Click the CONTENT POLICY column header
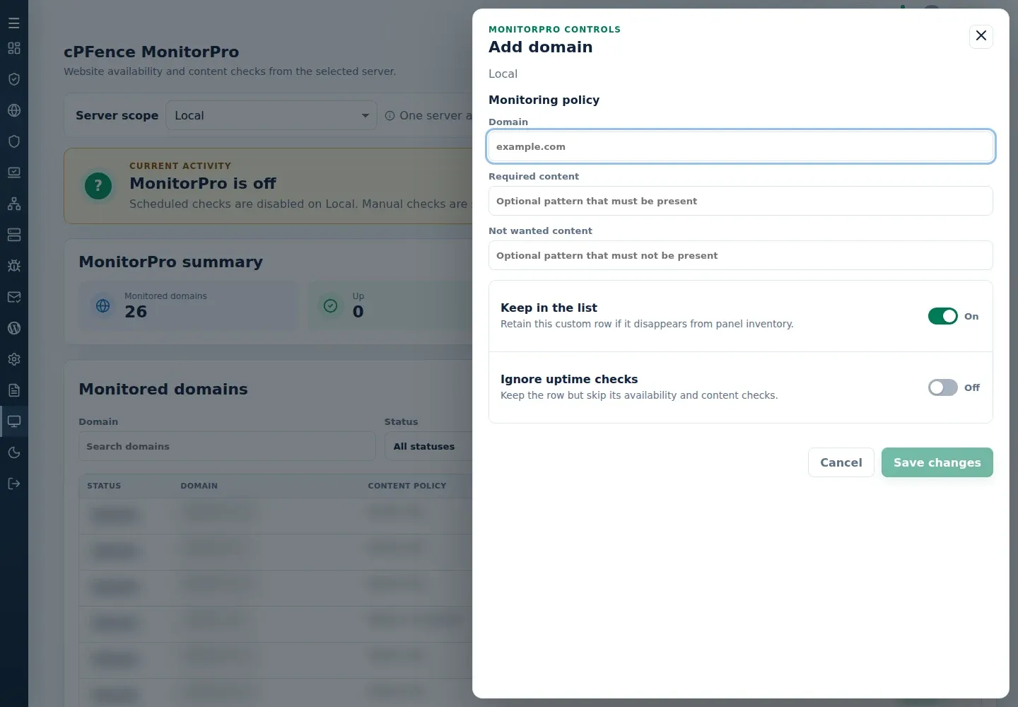The image size is (1018, 707). pyautogui.click(x=407, y=486)
